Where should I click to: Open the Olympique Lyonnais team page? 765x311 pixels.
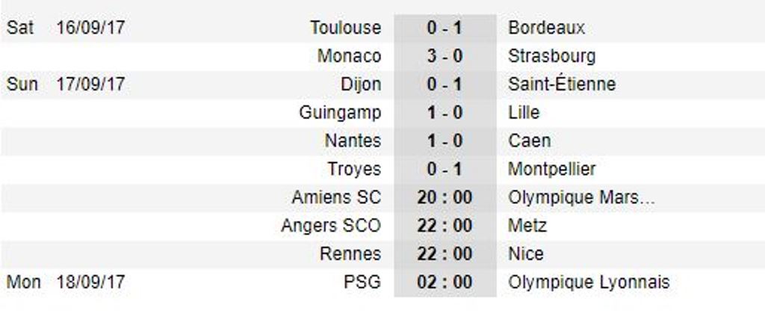pyautogui.click(x=589, y=283)
